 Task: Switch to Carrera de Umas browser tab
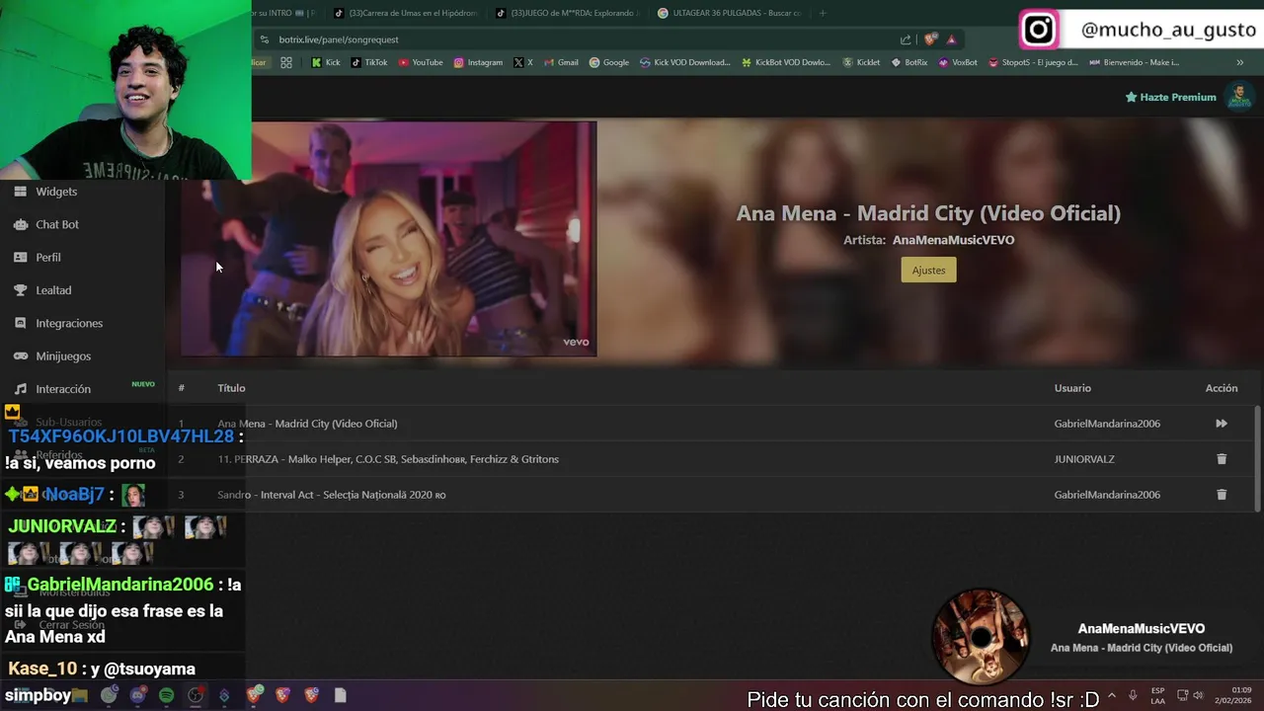click(405, 13)
